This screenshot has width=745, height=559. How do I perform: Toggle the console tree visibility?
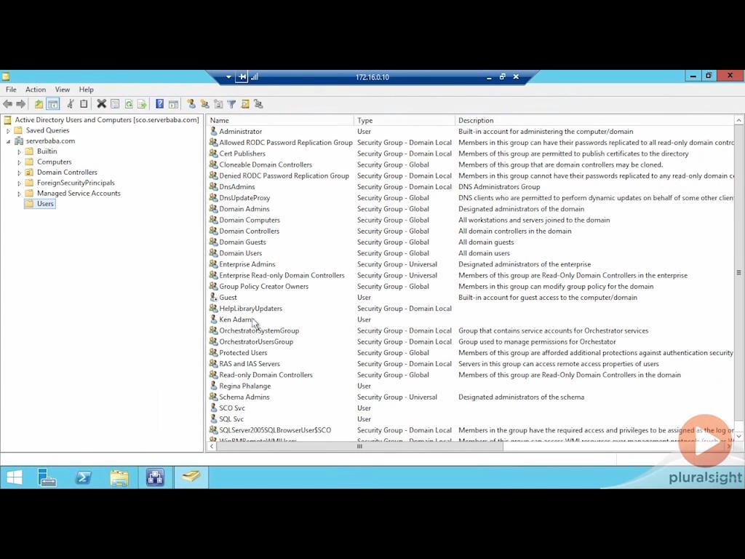(52, 103)
